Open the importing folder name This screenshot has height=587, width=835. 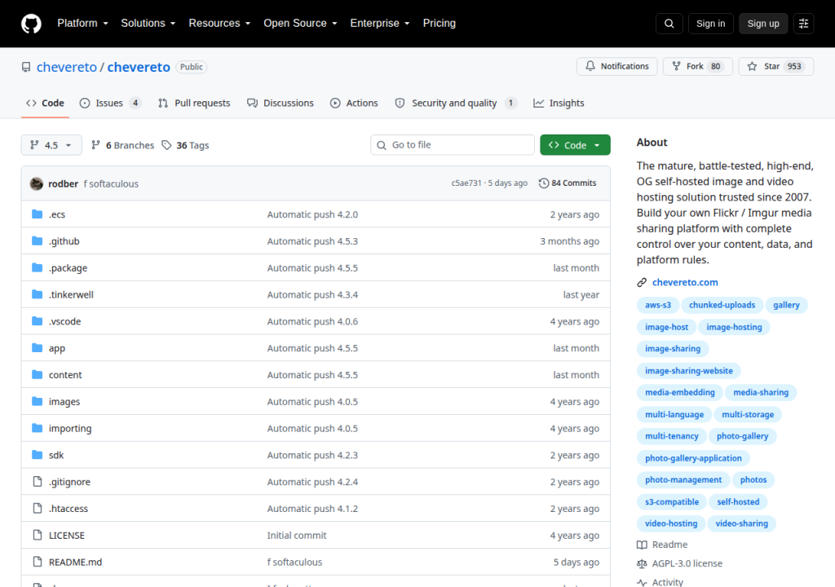[70, 428]
